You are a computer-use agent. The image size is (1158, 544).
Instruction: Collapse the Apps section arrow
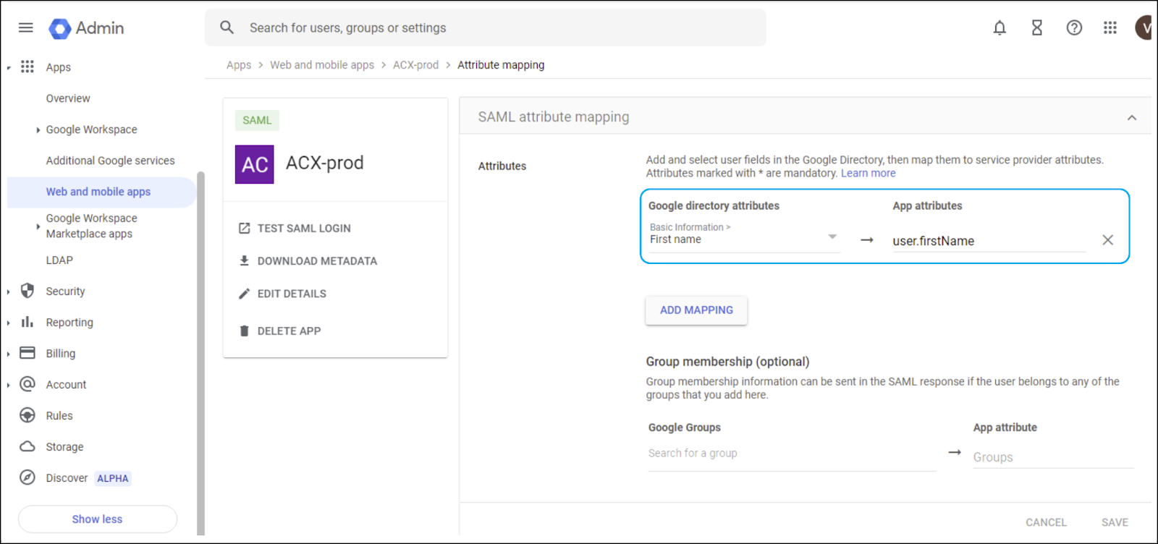tap(9, 68)
